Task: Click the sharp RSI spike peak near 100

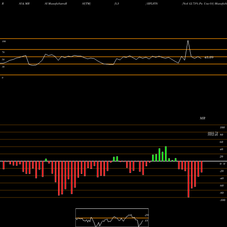Action: (x=188, y=40)
